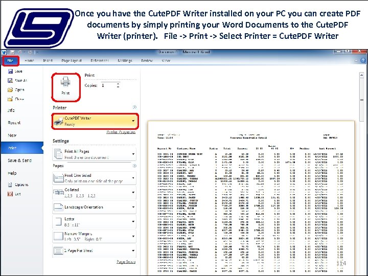The image size is (368, 276).
Task: Click the Printer info icon
Action: pyautogui.click(x=134, y=107)
